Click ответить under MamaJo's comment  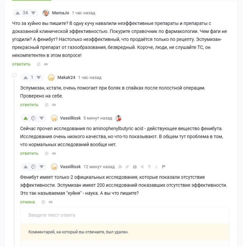[x=21, y=64]
